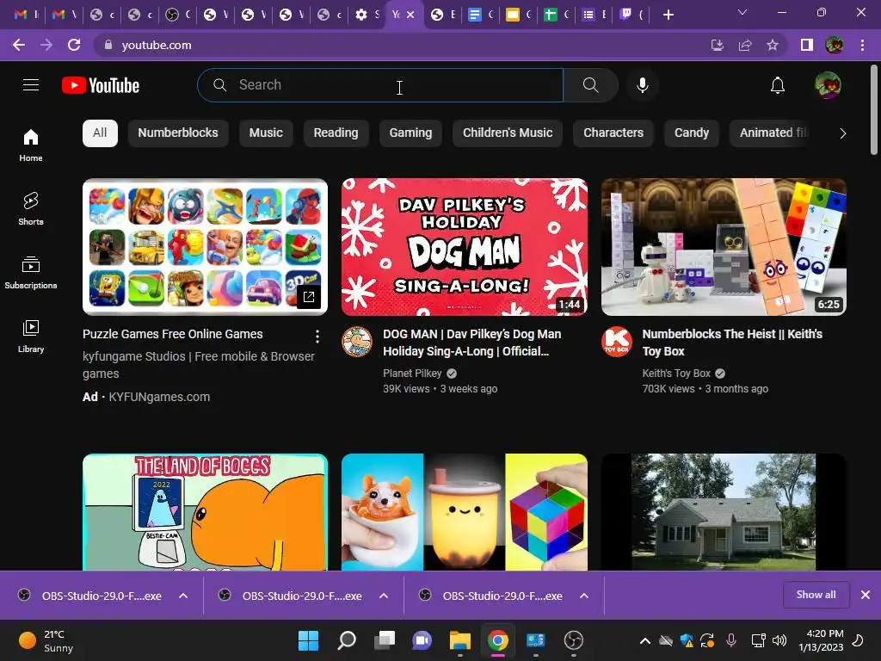This screenshot has height=661, width=881.
Task: Open the Numberblocks Heist video thumbnail
Action: tap(724, 247)
